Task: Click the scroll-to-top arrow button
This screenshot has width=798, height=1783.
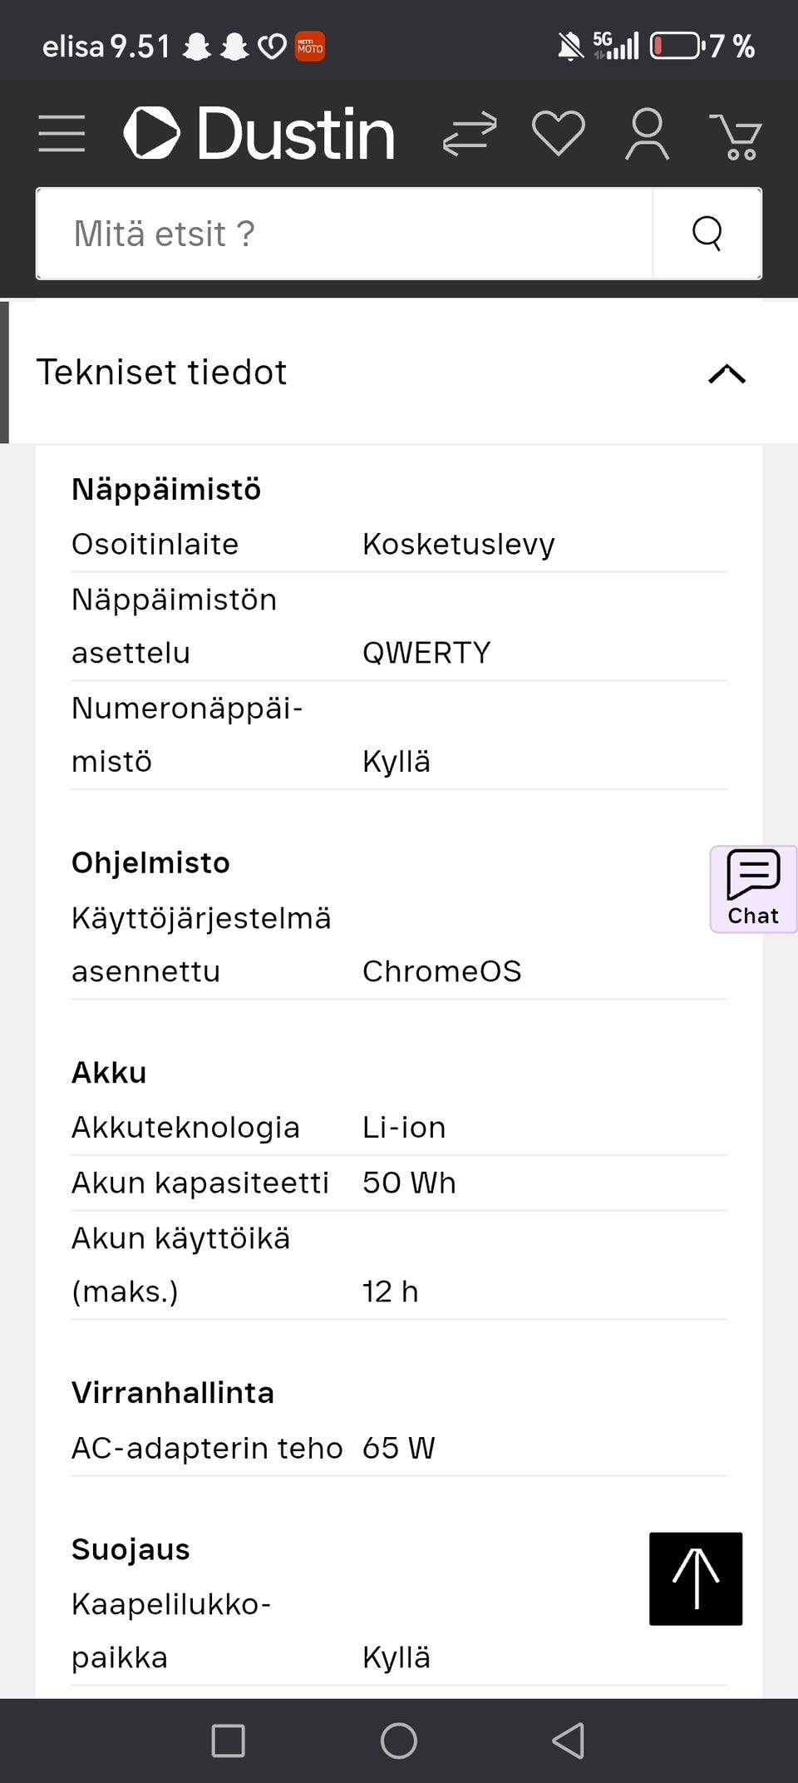Action: [695, 1578]
